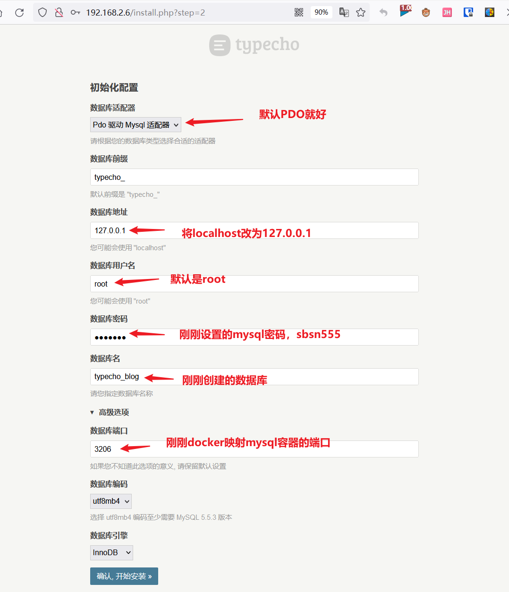Screen dimensions: 509x592
Task: Toggle the tracking protection shield
Action: point(42,12)
